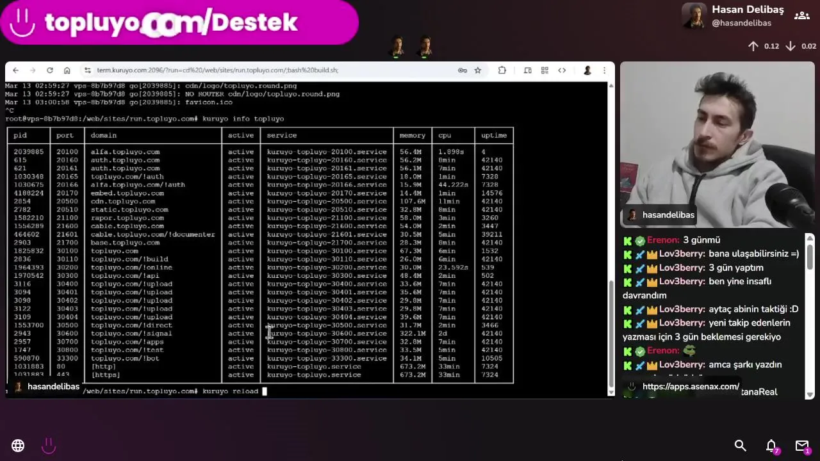Click 'kuruyo-topluyo-20100.service' entry
The height and width of the screenshot is (461, 820).
[x=327, y=152]
